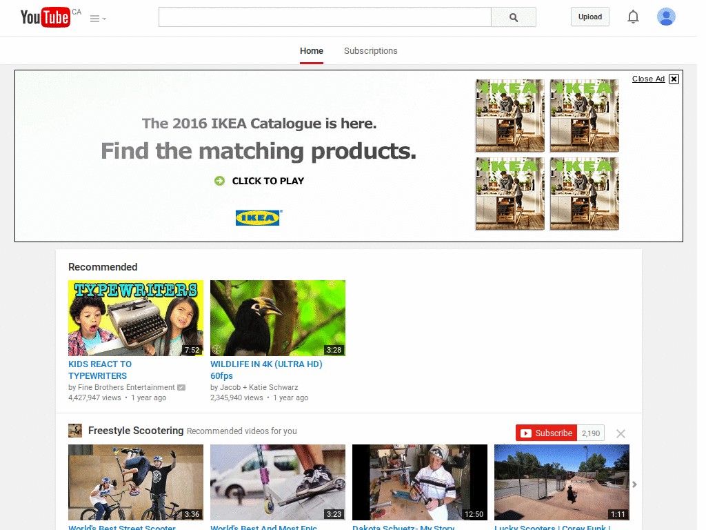Open World's Best Street Scooter title

(x=122, y=527)
